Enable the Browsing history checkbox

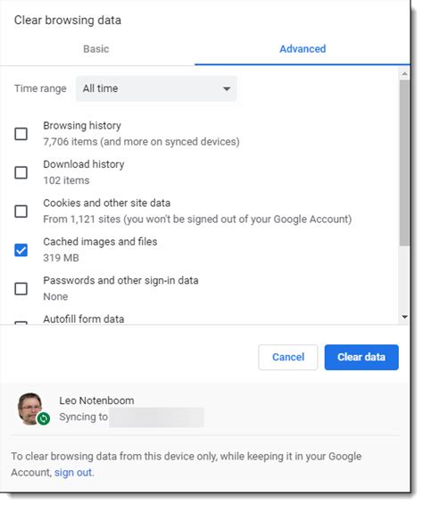pyautogui.click(x=21, y=134)
